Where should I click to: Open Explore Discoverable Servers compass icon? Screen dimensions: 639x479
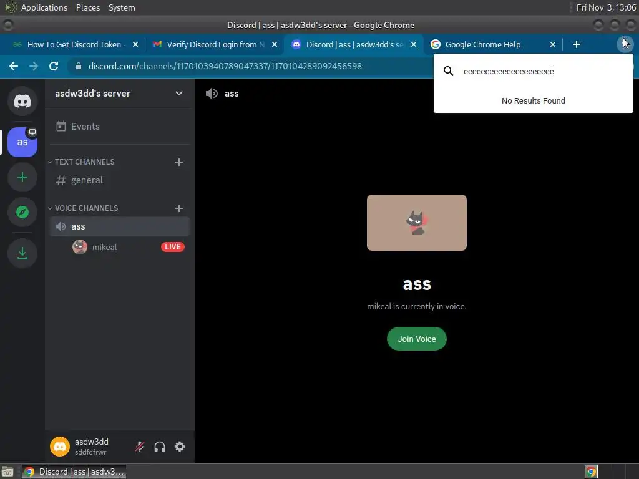click(x=22, y=212)
